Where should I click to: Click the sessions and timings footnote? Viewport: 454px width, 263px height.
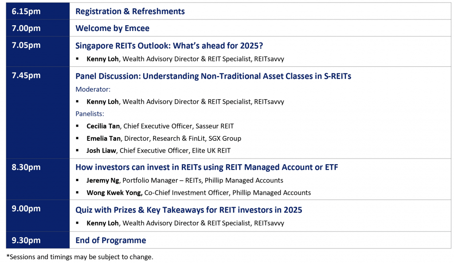point(79,257)
